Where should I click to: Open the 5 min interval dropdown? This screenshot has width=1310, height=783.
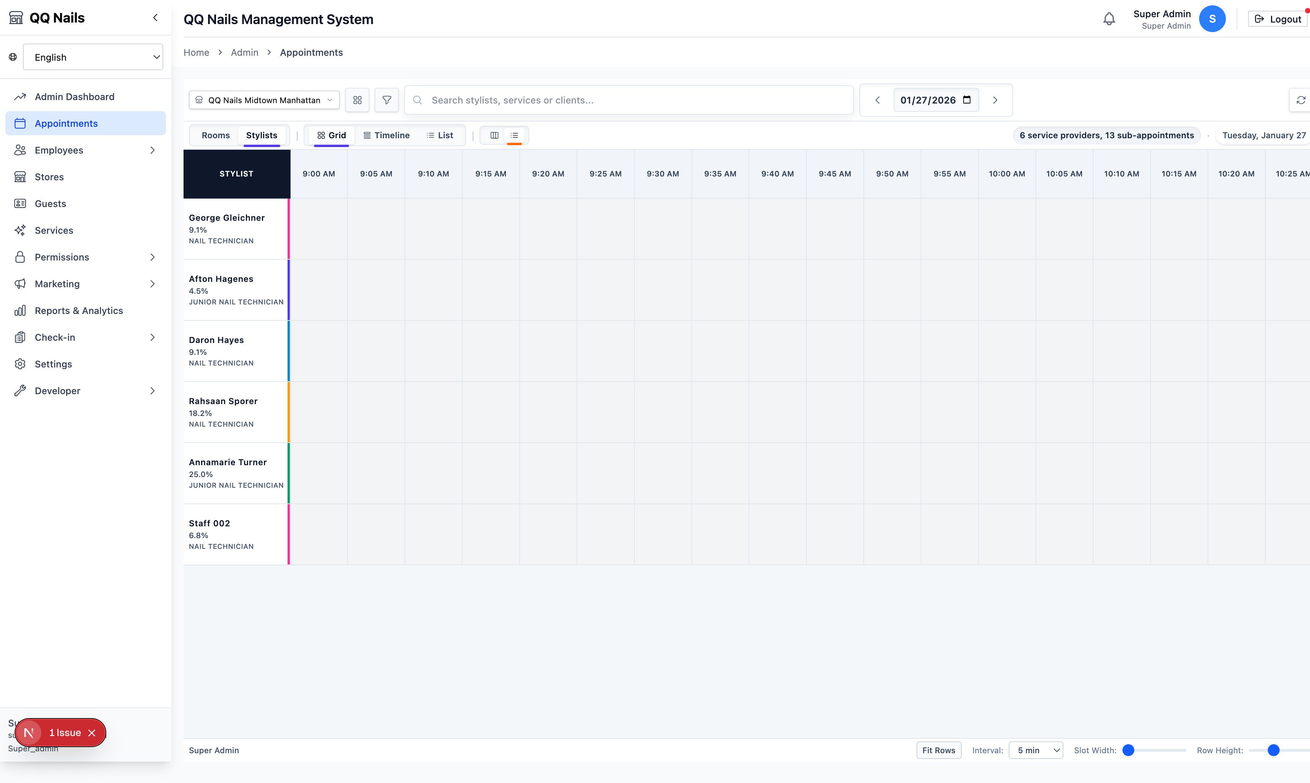point(1036,750)
